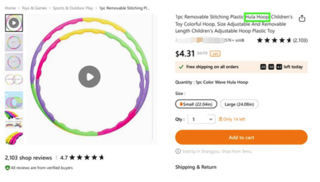Open the second hoop thumbnail image

click(x=14, y=43)
